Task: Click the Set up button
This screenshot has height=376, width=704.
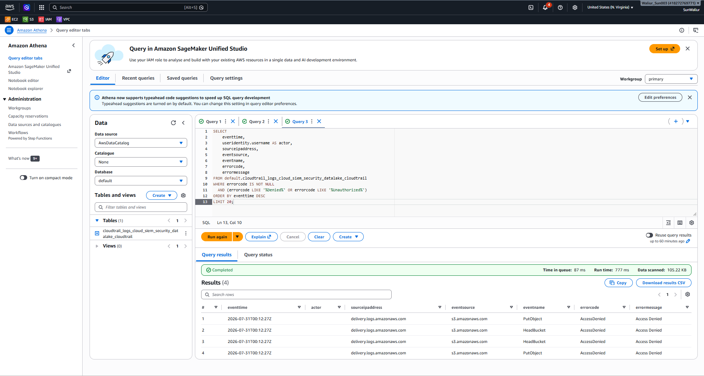Action: coord(665,49)
